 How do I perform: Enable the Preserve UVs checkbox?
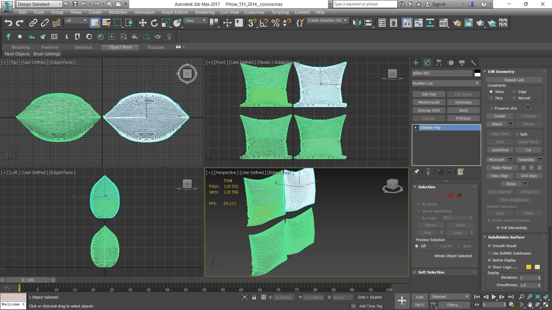pyautogui.click(x=492, y=108)
